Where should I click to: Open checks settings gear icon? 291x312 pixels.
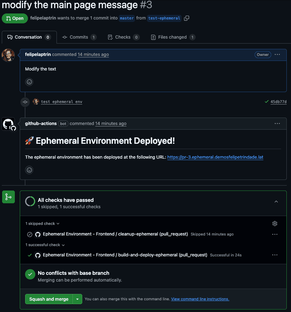pos(275,223)
